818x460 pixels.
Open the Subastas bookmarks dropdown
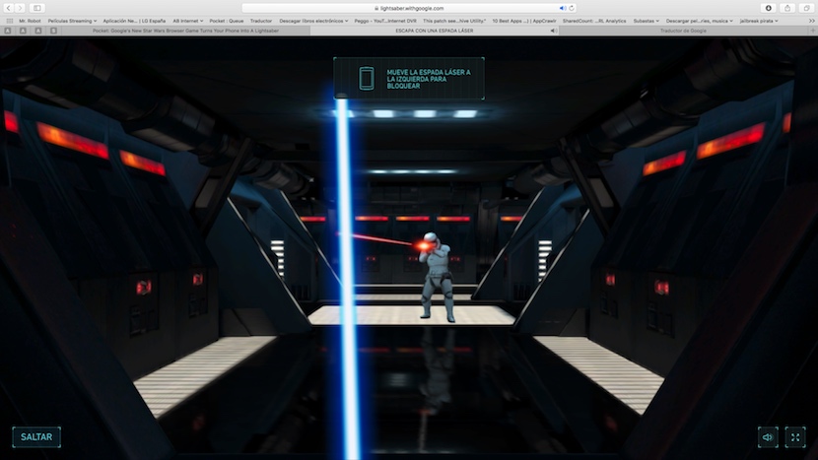click(x=643, y=20)
